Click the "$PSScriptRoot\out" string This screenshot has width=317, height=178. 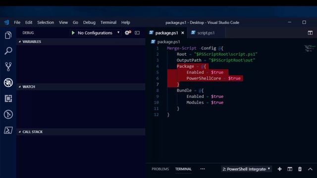coord(232,60)
